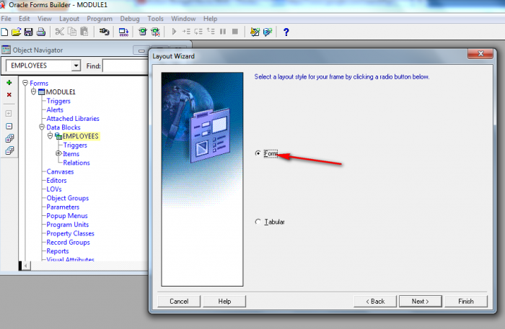The height and width of the screenshot is (329, 505).
Task: Collapse the Forms root node
Action: [x=25, y=83]
